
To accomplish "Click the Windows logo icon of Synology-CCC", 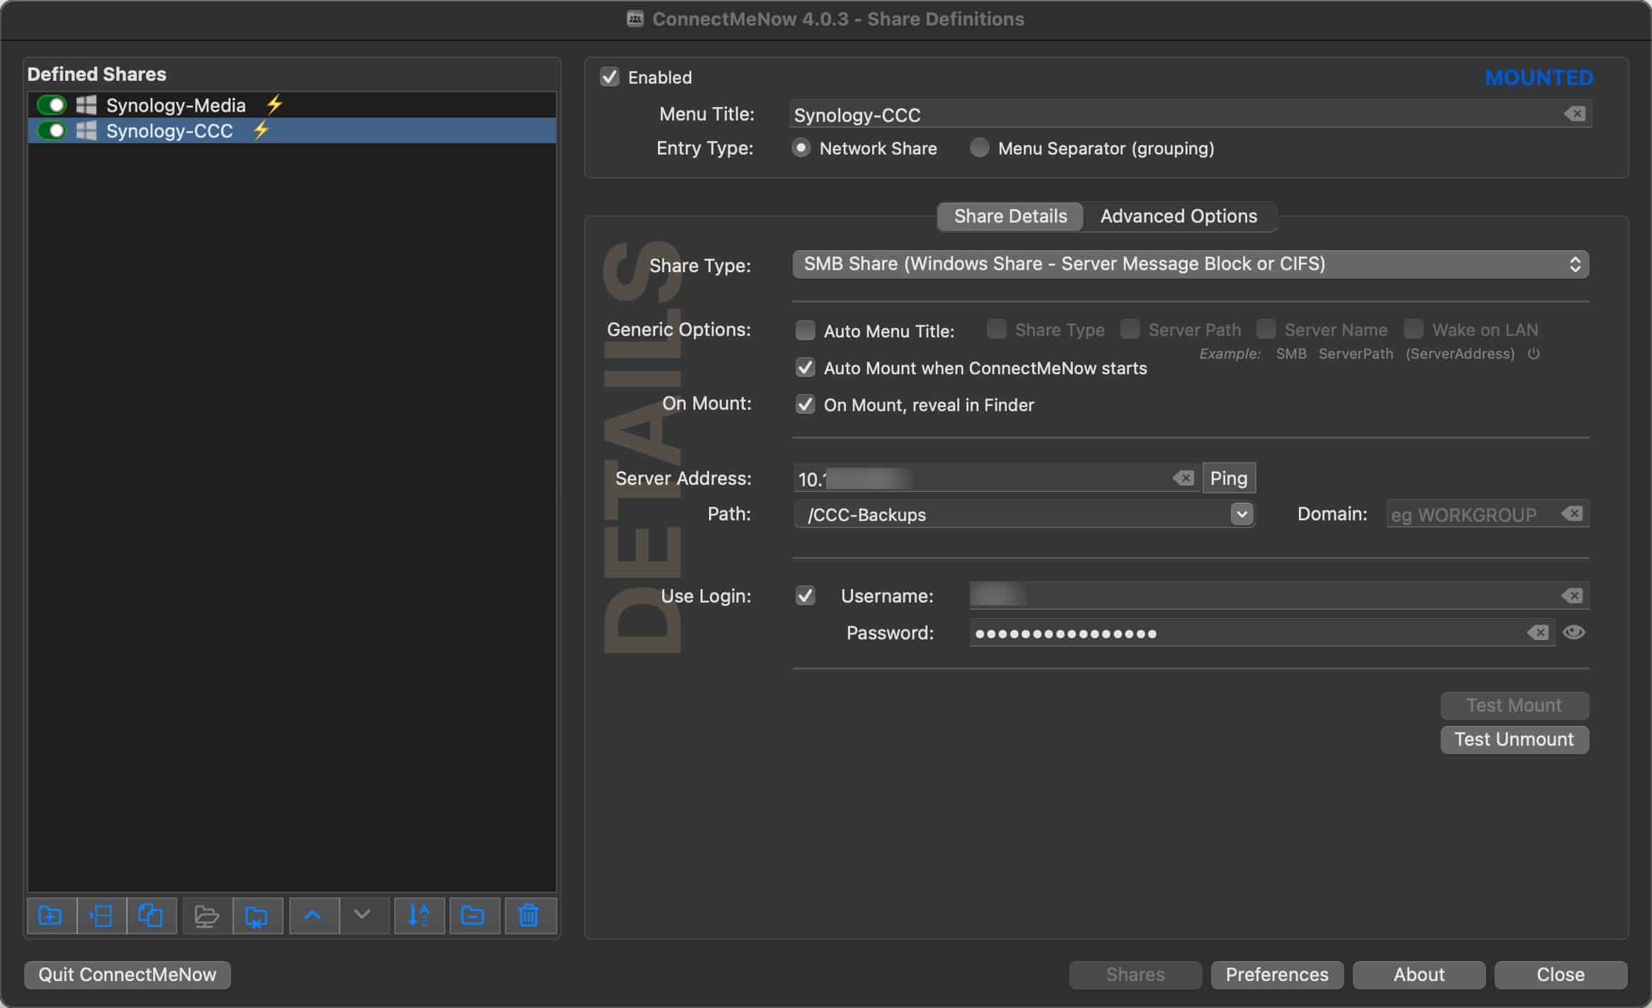I will point(86,130).
